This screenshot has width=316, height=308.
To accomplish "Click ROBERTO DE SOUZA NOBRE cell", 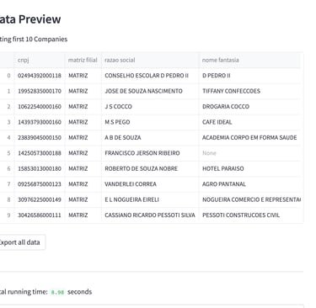I will click(150, 168).
